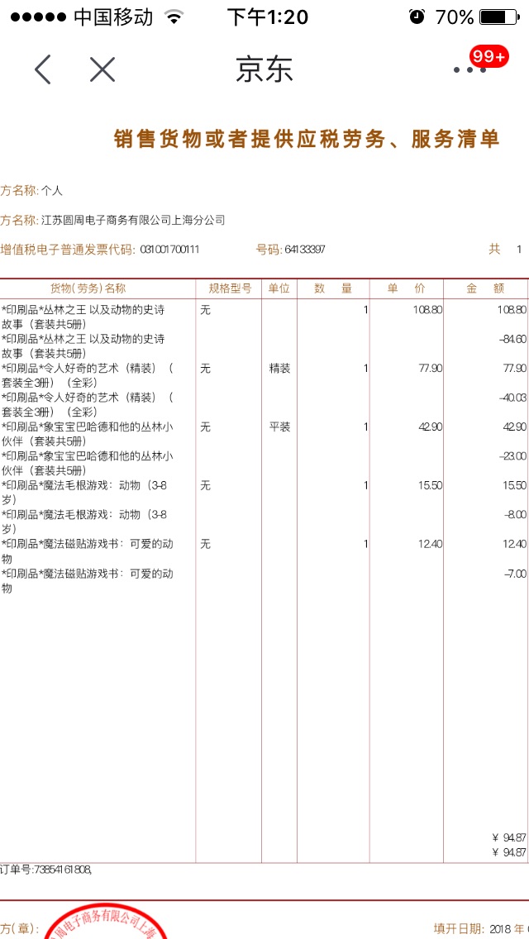Select 象宝宝巴哈德 item name on the 42.90 row
Viewport: 529px width, 939px height.
pos(88,434)
